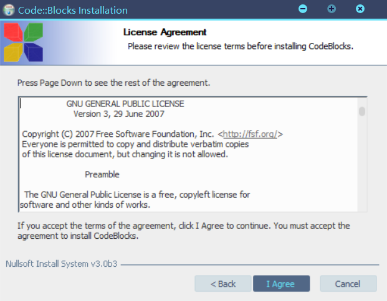
Task: Minimize the installer window
Action: pos(303,9)
